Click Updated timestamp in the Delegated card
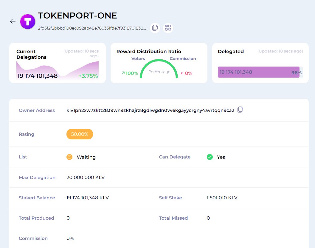The width and height of the screenshot is (315, 248). (x=280, y=51)
